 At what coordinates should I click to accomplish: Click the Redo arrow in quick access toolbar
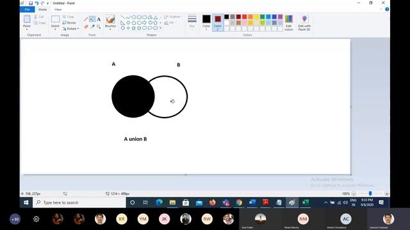[42, 3]
